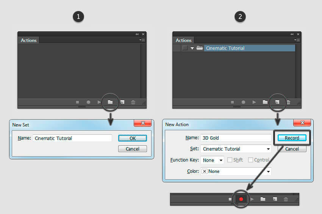This screenshot has width=322, height=214.
Task: Enable the Control checkbox
Action: tap(250, 160)
